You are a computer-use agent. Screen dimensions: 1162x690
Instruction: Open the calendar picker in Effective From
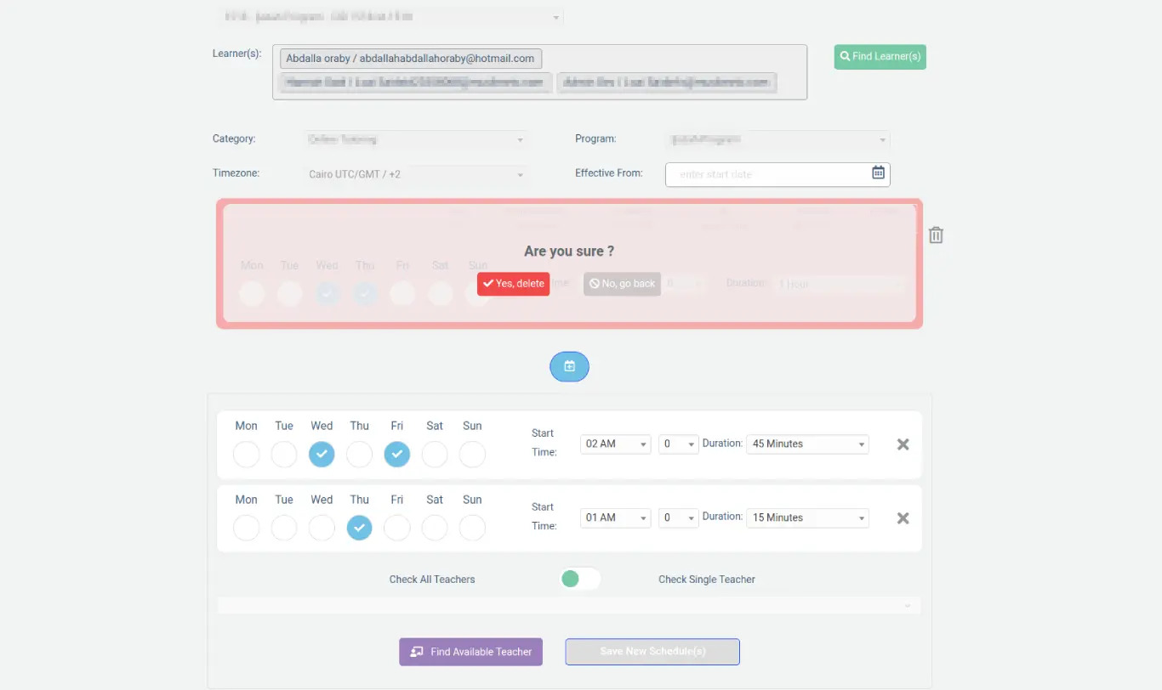click(x=878, y=173)
